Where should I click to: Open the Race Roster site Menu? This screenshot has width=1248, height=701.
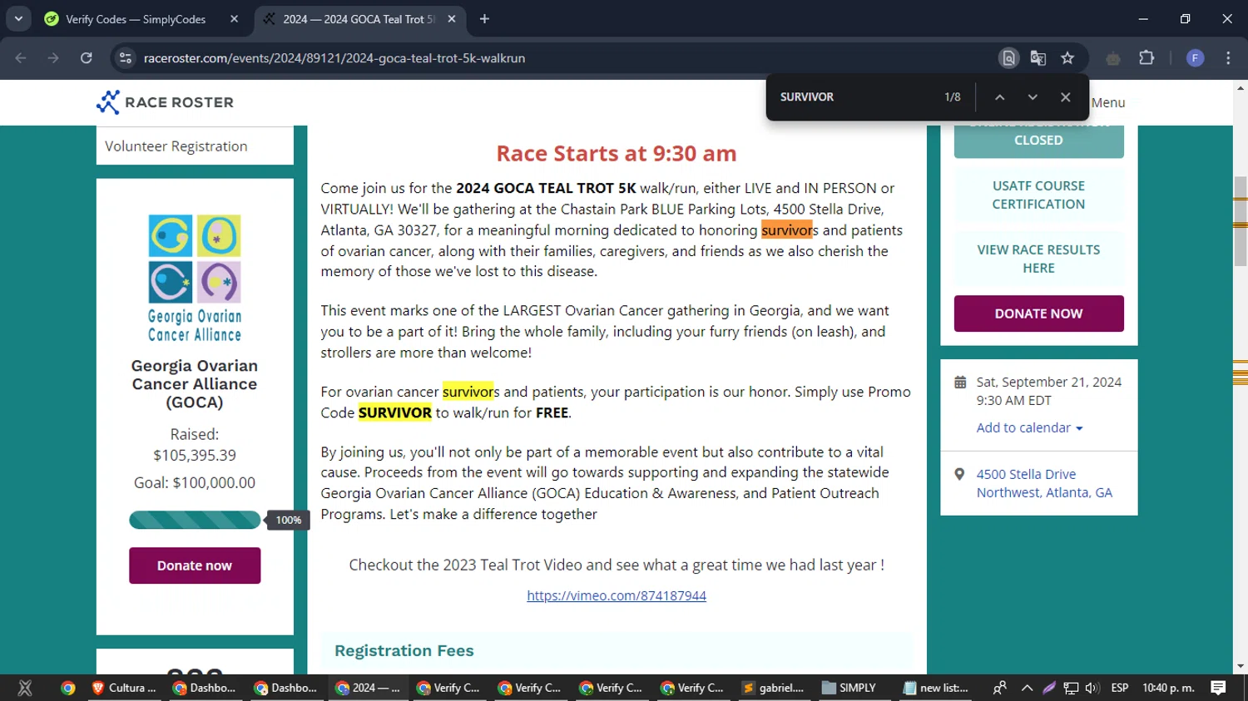click(x=1107, y=102)
